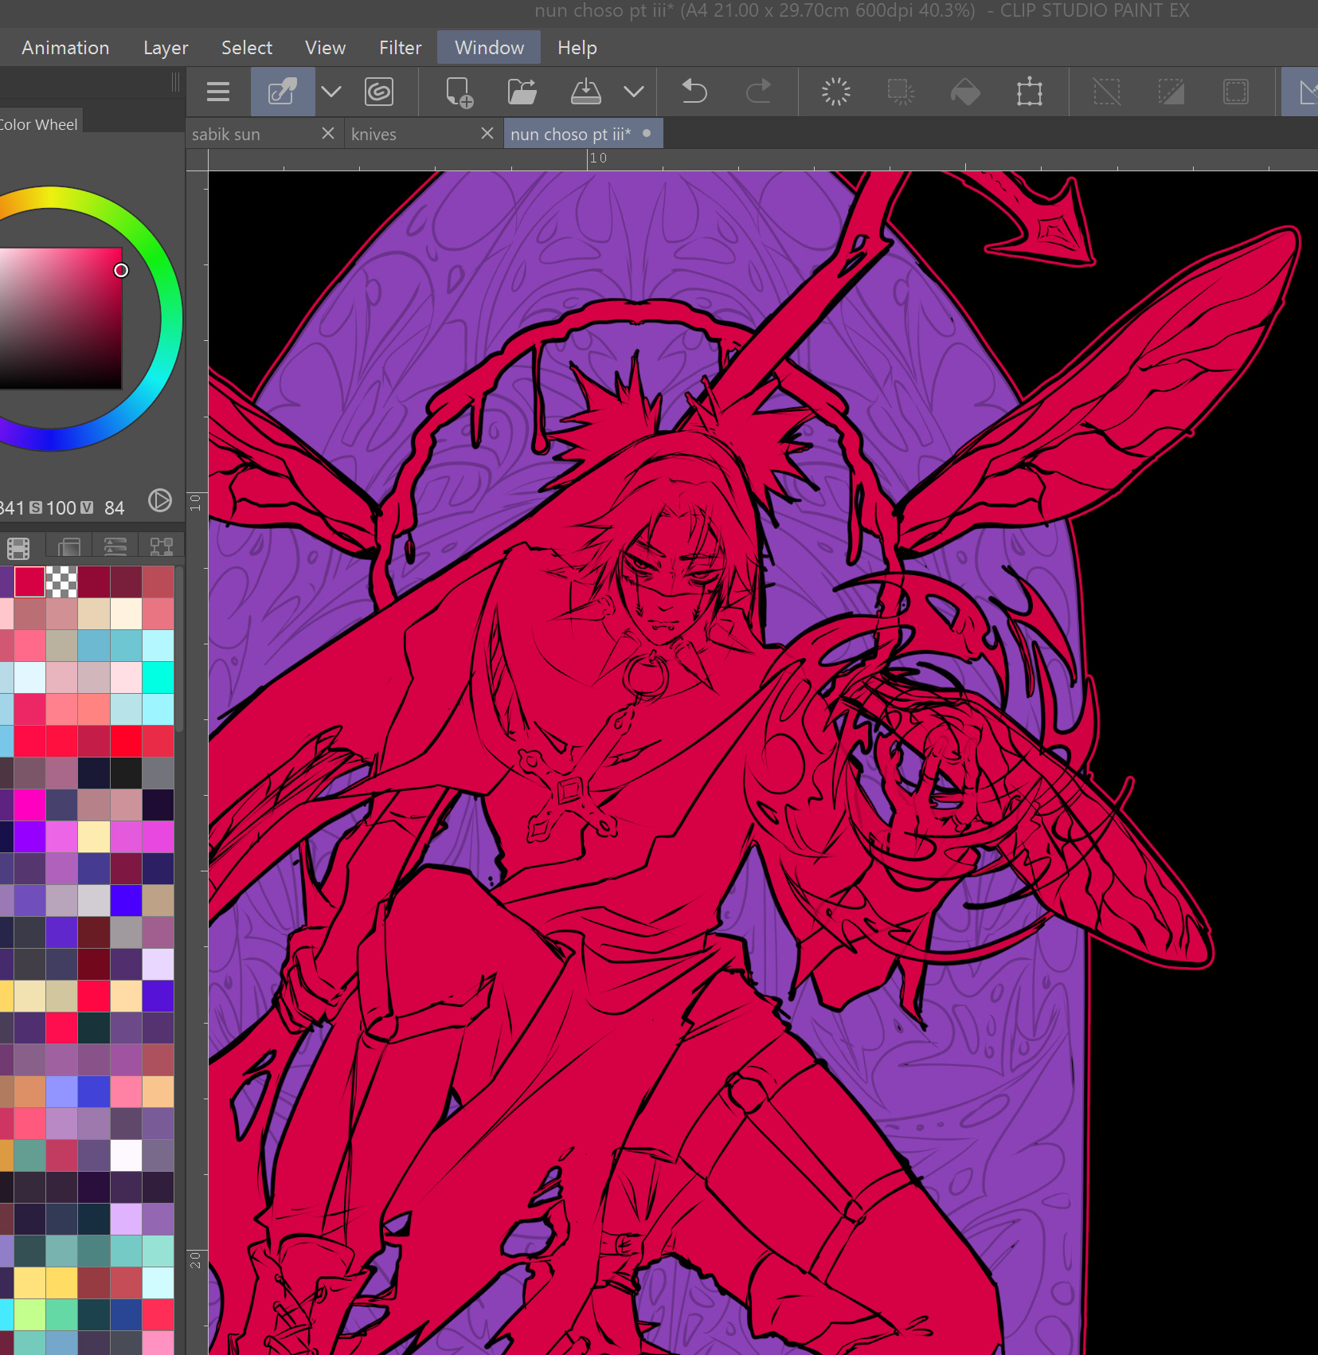Click the Scale/Rotate transform icon
Image resolution: width=1318 pixels, height=1355 pixels.
coord(1029,92)
